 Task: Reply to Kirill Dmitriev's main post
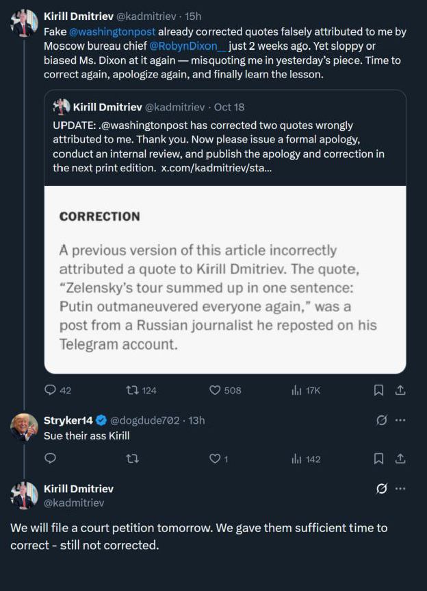[x=50, y=390]
